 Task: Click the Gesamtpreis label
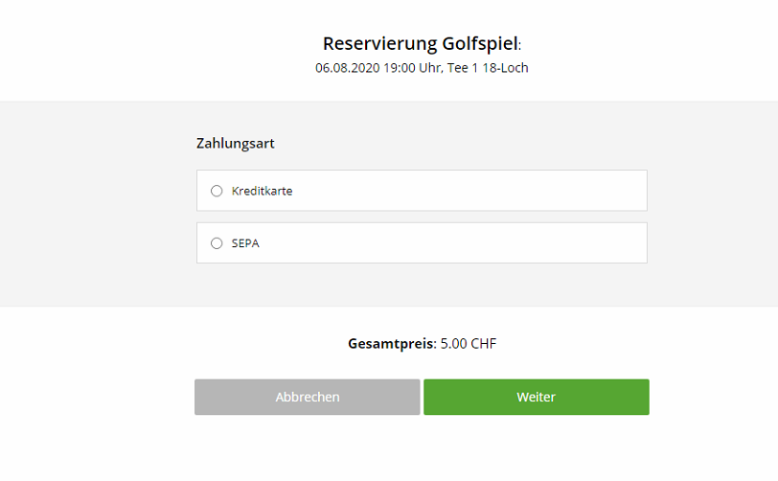coord(391,343)
